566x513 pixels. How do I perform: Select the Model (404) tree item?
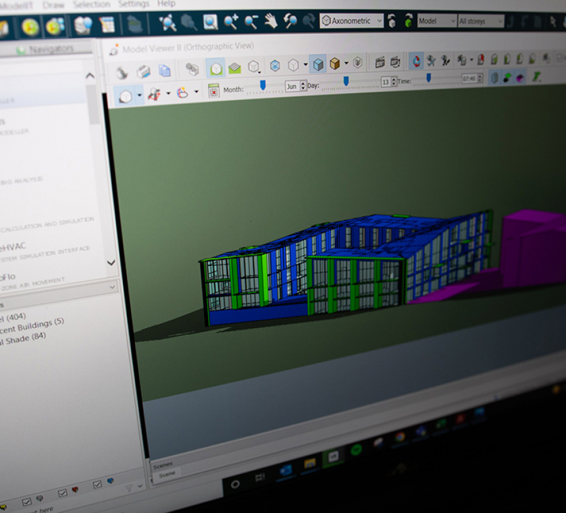click(x=13, y=318)
